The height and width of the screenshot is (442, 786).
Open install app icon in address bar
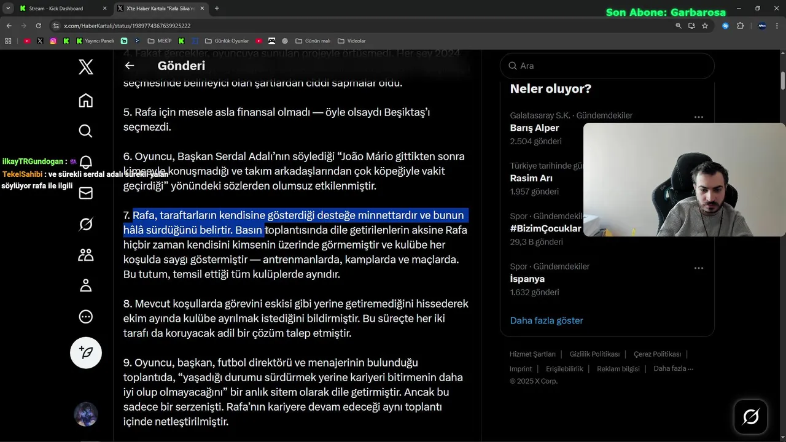coord(692,26)
